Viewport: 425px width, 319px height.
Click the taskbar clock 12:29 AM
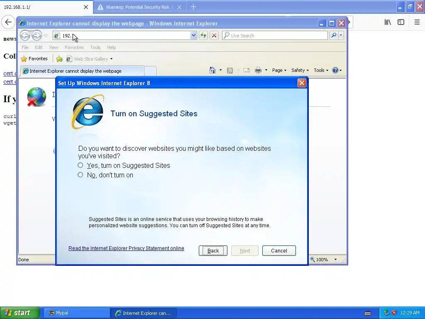(410, 313)
